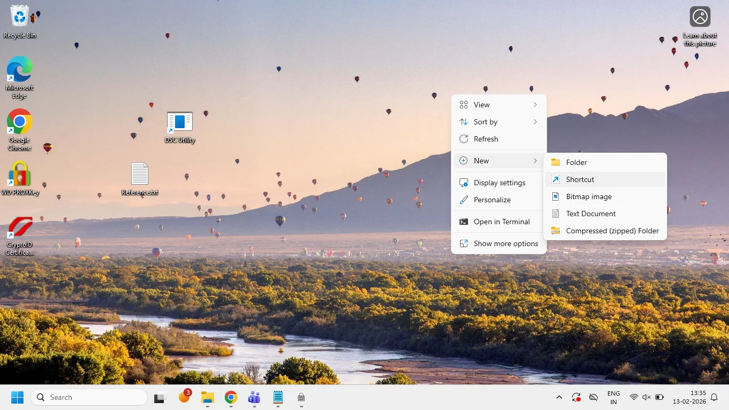Open the orange app with badge 3 in taskbar
This screenshot has width=729, height=410.
pos(185,397)
